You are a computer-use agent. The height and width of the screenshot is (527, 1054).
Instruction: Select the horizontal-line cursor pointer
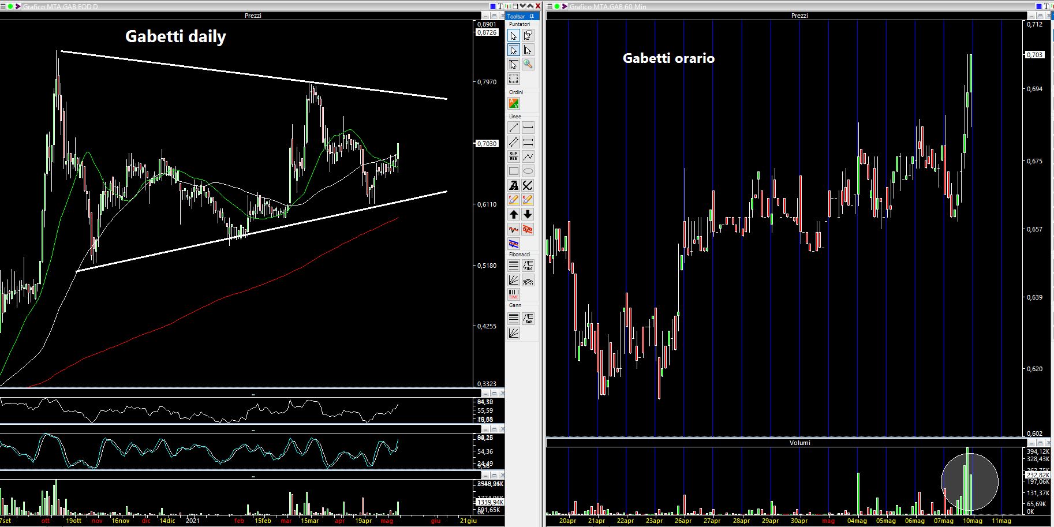(513, 50)
